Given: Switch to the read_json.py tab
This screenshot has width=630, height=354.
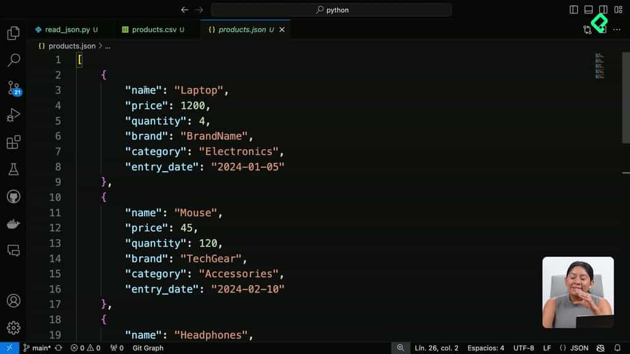Looking at the screenshot, I should click(x=68, y=29).
